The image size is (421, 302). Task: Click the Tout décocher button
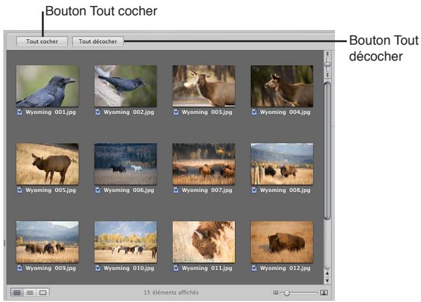(x=97, y=41)
